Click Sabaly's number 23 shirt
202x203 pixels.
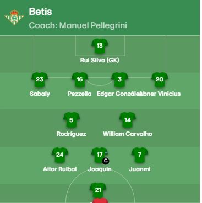pos(40,80)
